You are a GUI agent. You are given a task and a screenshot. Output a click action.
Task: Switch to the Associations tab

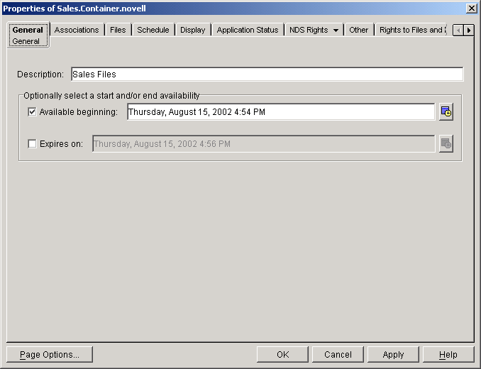tap(77, 30)
